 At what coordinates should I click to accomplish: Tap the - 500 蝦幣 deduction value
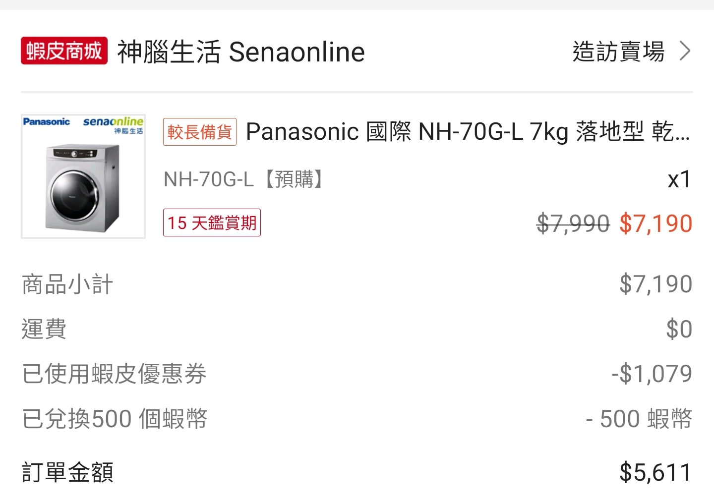click(639, 419)
